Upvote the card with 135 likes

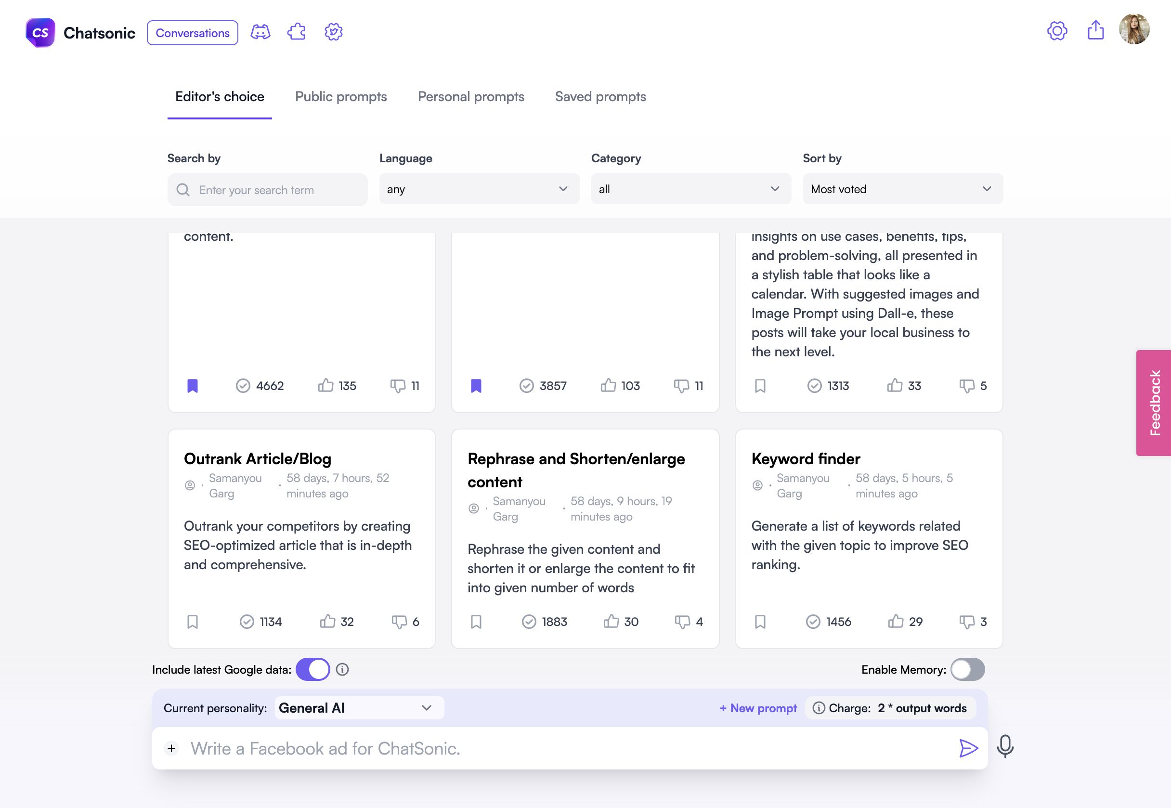325,385
